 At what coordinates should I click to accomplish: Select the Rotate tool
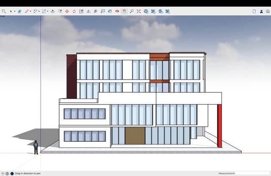click(74, 11)
